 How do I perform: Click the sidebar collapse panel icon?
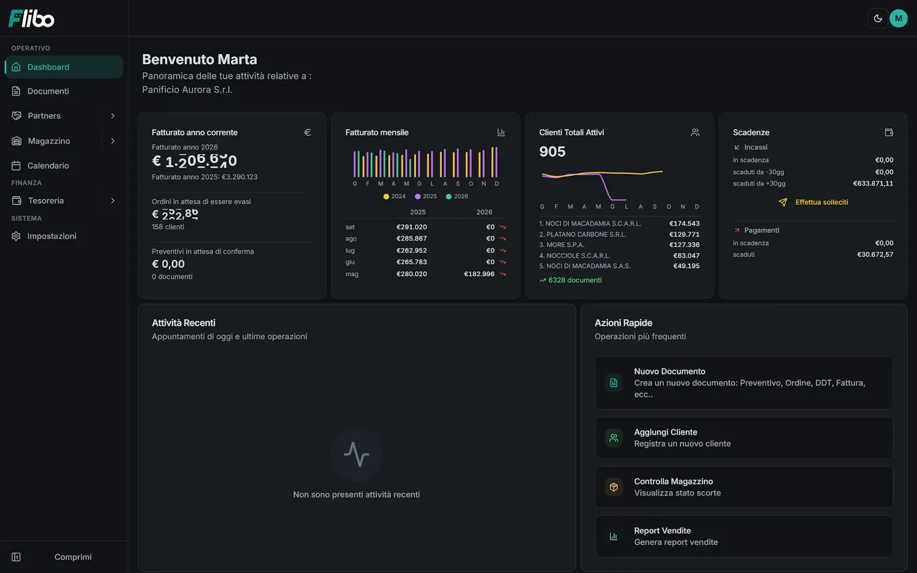coord(16,557)
